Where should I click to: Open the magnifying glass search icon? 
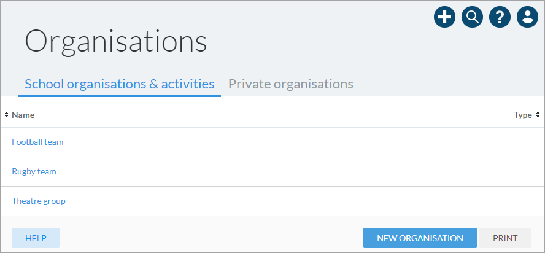(x=473, y=17)
